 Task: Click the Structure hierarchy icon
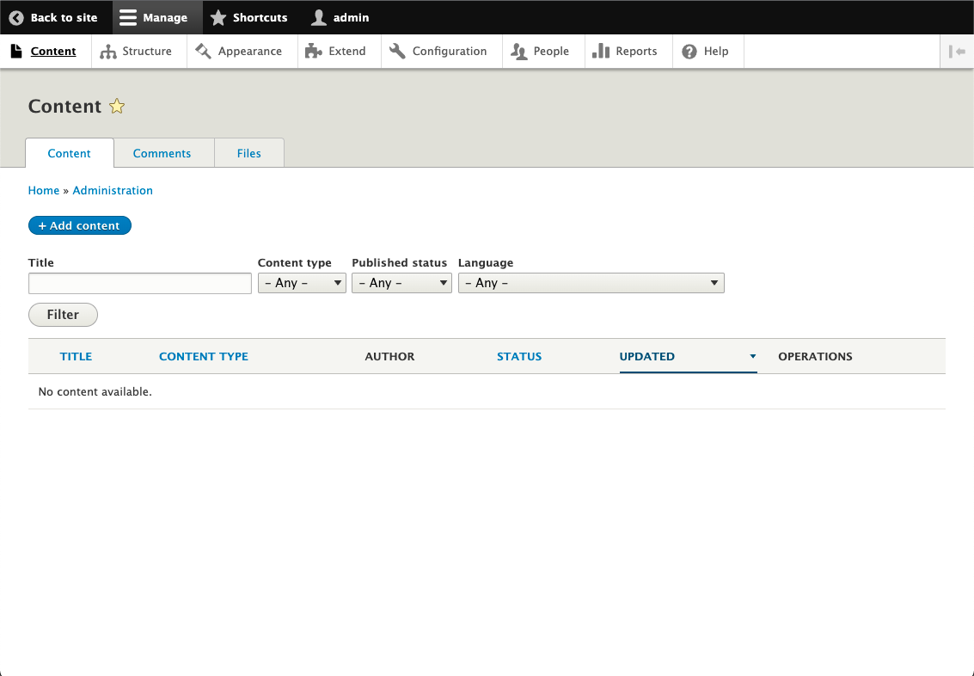[108, 52]
